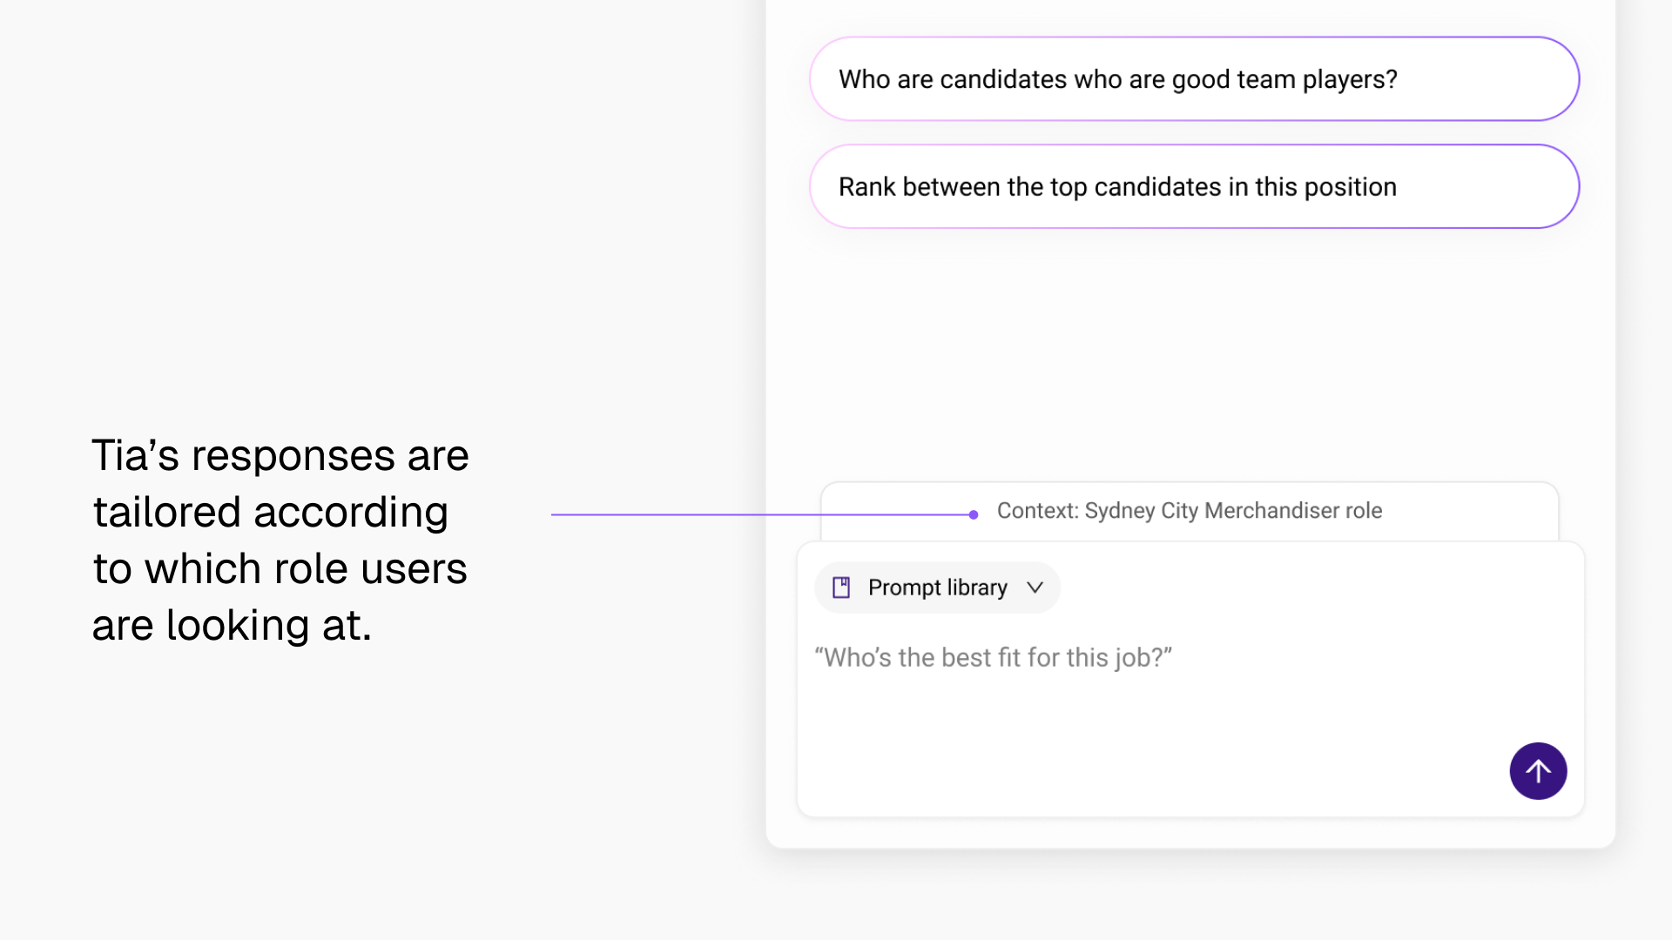Expand the Prompt library chevron

pos(1035,587)
